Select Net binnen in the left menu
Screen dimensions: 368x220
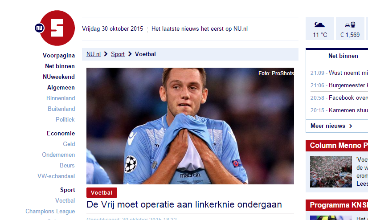point(60,66)
